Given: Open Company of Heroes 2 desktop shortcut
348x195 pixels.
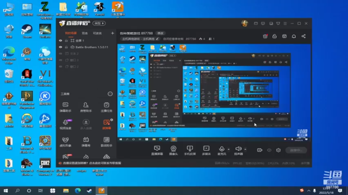Looking at the screenshot, I should 45,167.
